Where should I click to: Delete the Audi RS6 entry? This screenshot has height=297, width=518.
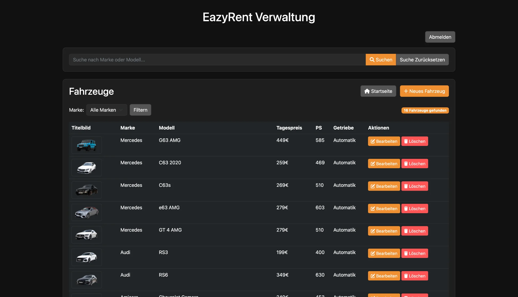(x=414, y=276)
